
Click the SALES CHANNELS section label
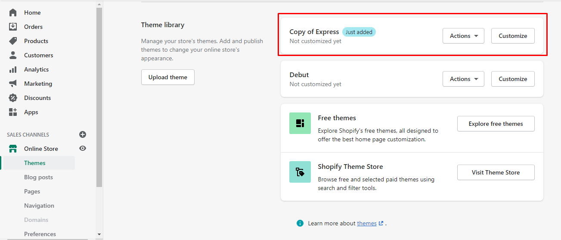coord(28,135)
